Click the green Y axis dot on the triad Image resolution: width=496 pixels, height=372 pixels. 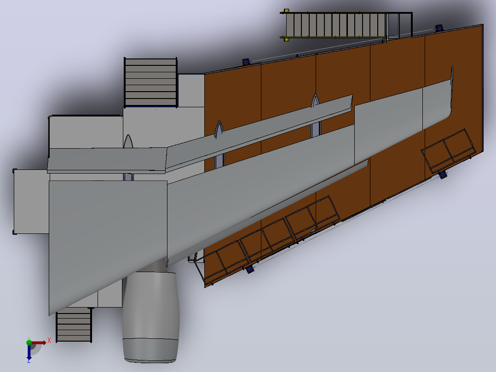coord(29,342)
